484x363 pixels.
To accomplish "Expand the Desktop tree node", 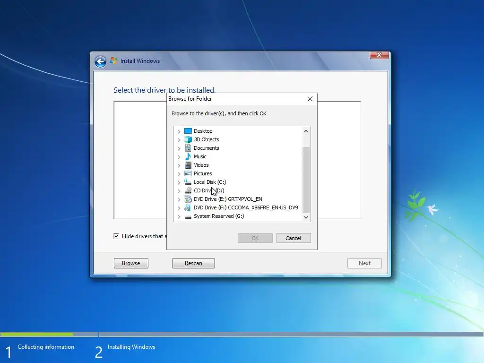I will (179, 131).
